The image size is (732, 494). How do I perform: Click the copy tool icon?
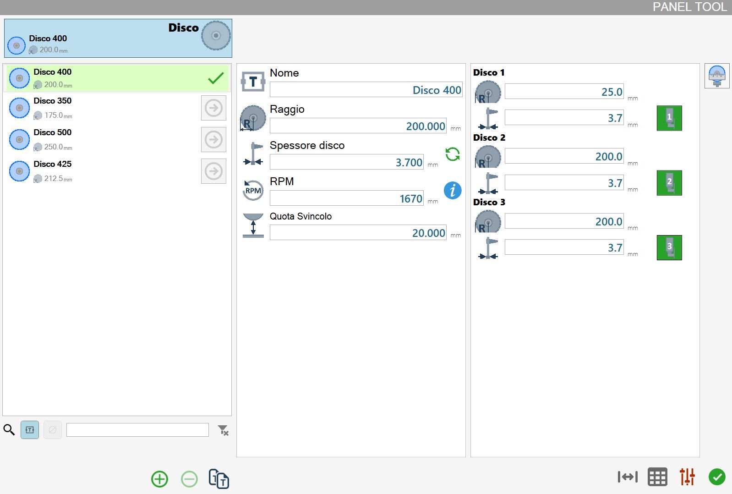[219, 479]
